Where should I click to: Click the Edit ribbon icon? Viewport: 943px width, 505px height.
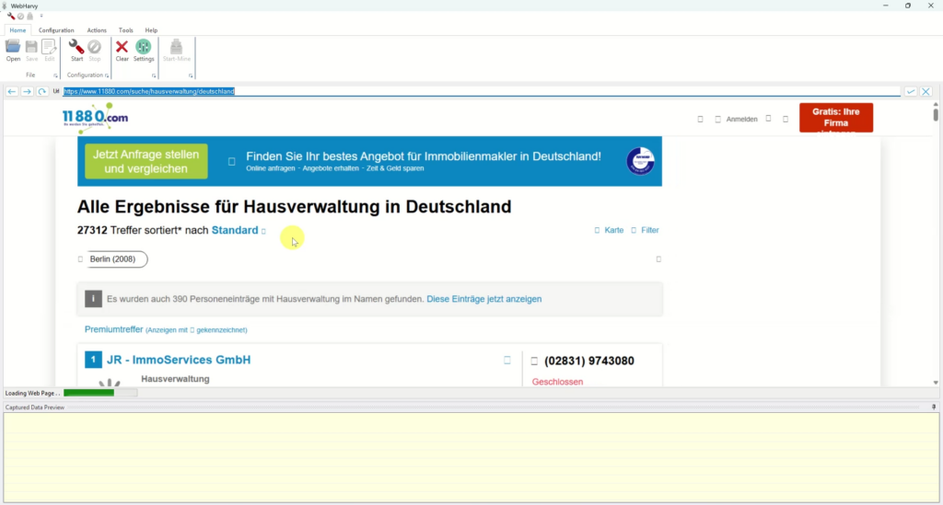pos(50,51)
